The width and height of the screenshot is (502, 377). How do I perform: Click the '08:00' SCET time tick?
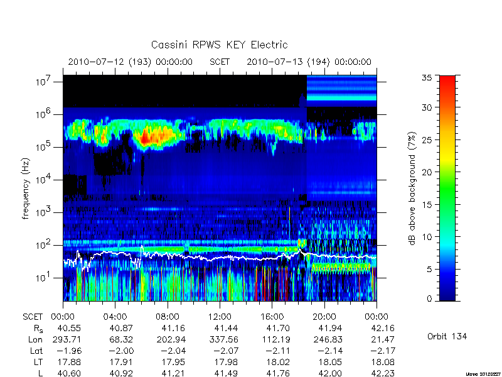pos(168,317)
